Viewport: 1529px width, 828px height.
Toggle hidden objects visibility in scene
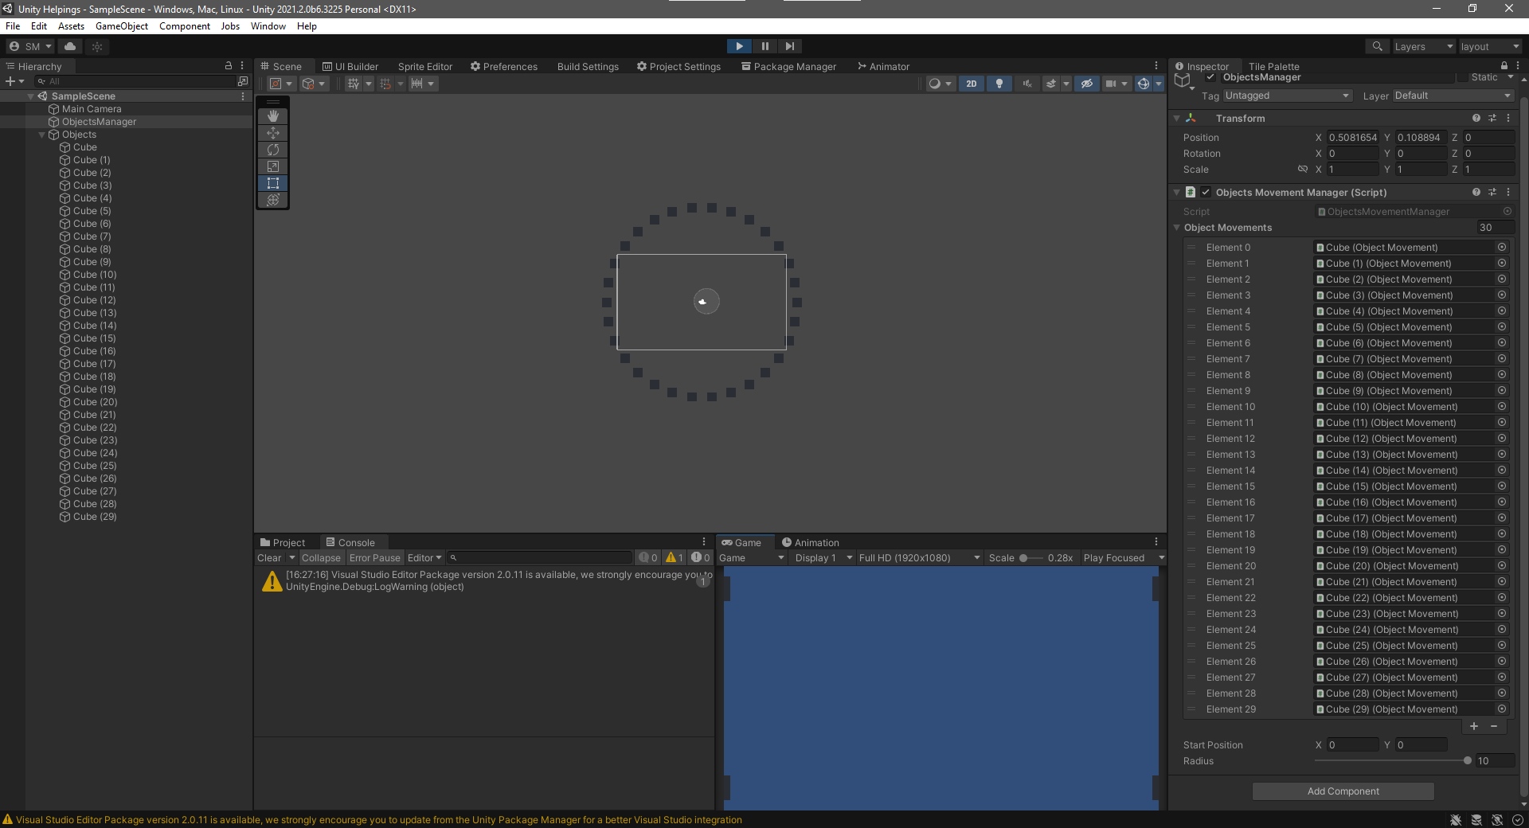pyautogui.click(x=1086, y=84)
